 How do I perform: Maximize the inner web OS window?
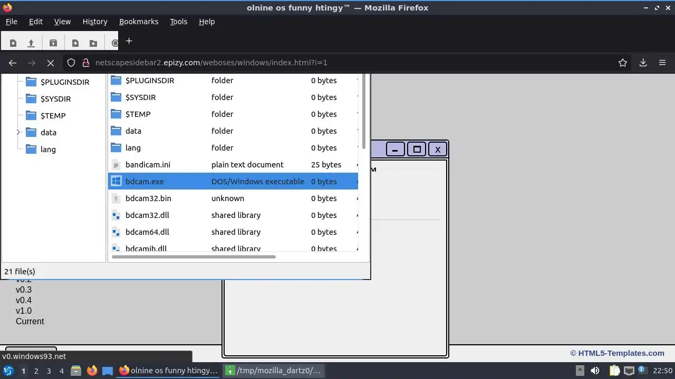417,149
